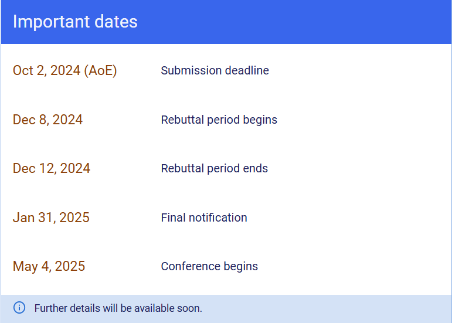Select the "Submission deadline" label
The image size is (452, 323).
point(215,71)
